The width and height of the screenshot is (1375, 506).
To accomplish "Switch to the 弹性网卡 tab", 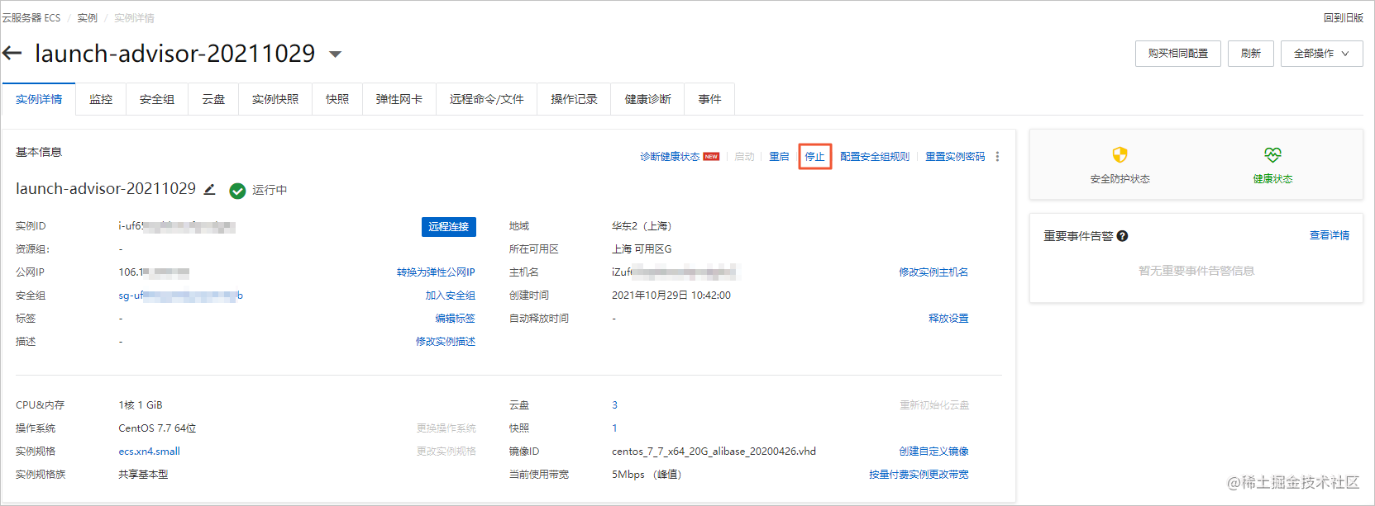I will 399,99.
